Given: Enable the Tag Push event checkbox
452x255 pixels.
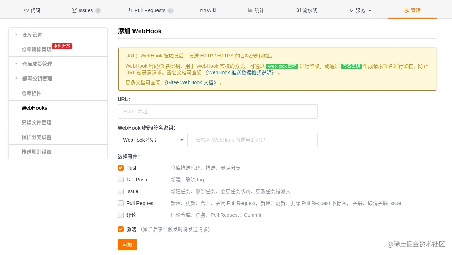Looking at the screenshot, I should click(121, 180).
